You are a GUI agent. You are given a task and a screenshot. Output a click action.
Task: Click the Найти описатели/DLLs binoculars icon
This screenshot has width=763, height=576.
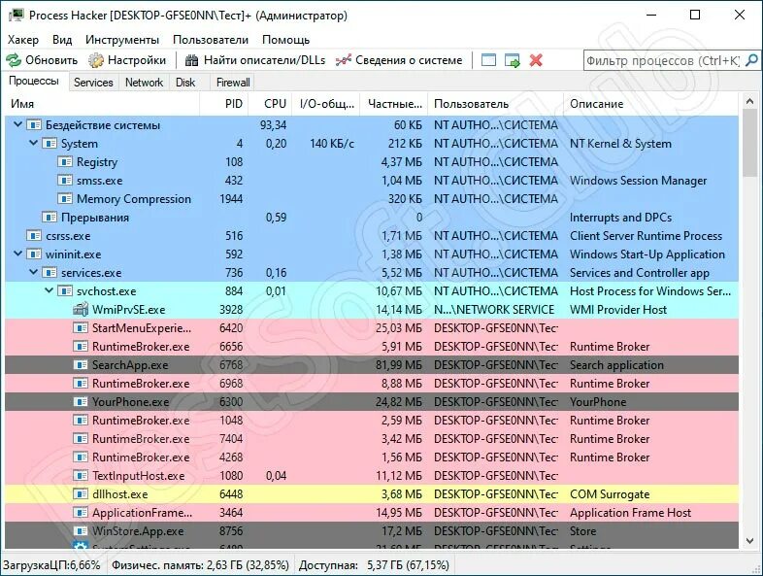192,60
